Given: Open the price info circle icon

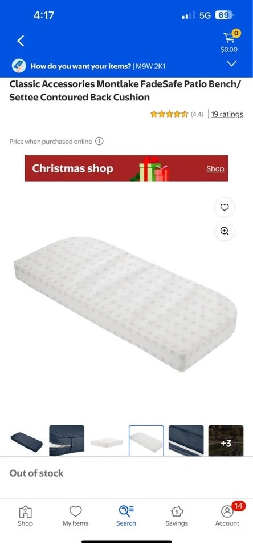Looking at the screenshot, I should (100, 142).
